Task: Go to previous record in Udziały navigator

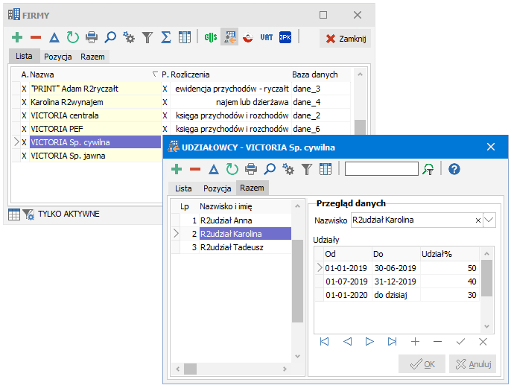Action: (347, 341)
